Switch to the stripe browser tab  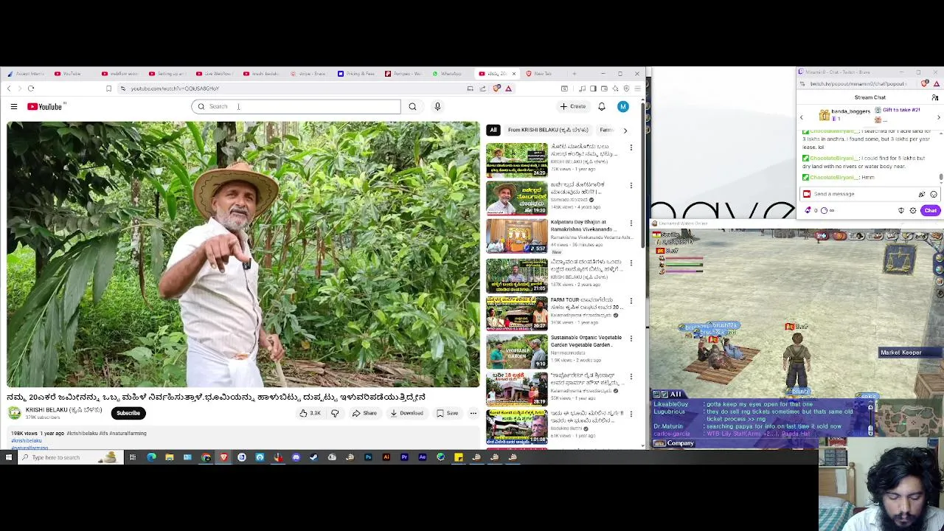tap(308, 74)
